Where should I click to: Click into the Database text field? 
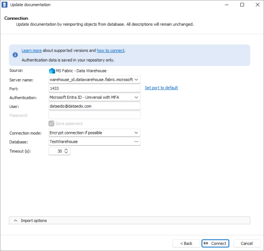pyautogui.click(x=89, y=142)
